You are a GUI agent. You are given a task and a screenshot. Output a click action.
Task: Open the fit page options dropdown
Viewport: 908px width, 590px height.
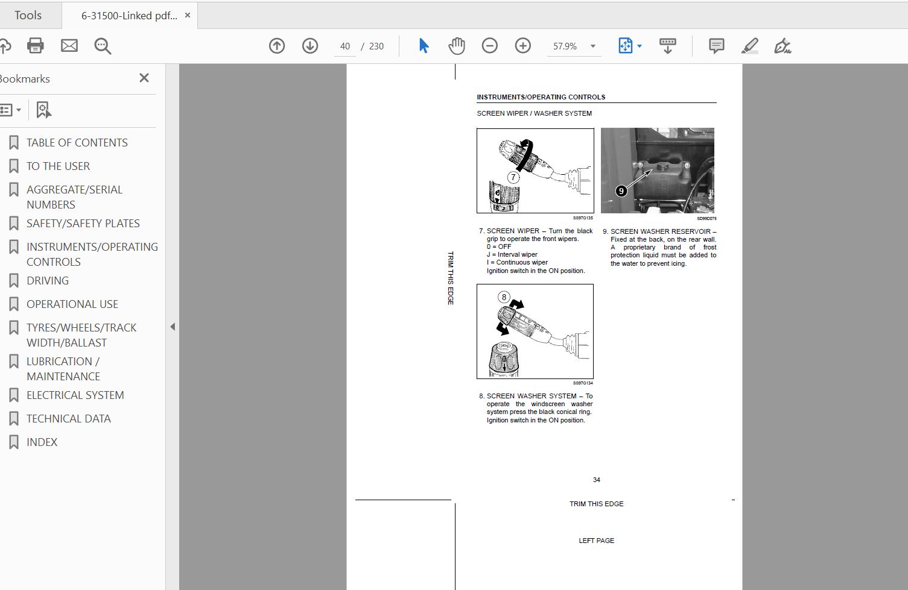pos(630,46)
